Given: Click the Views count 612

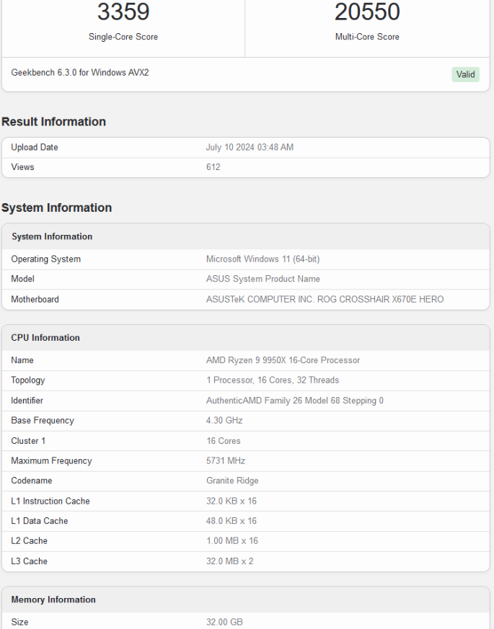Looking at the screenshot, I should click(213, 167).
